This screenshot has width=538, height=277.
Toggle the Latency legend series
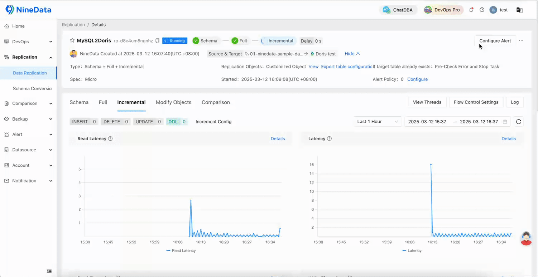(x=412, y=251)
